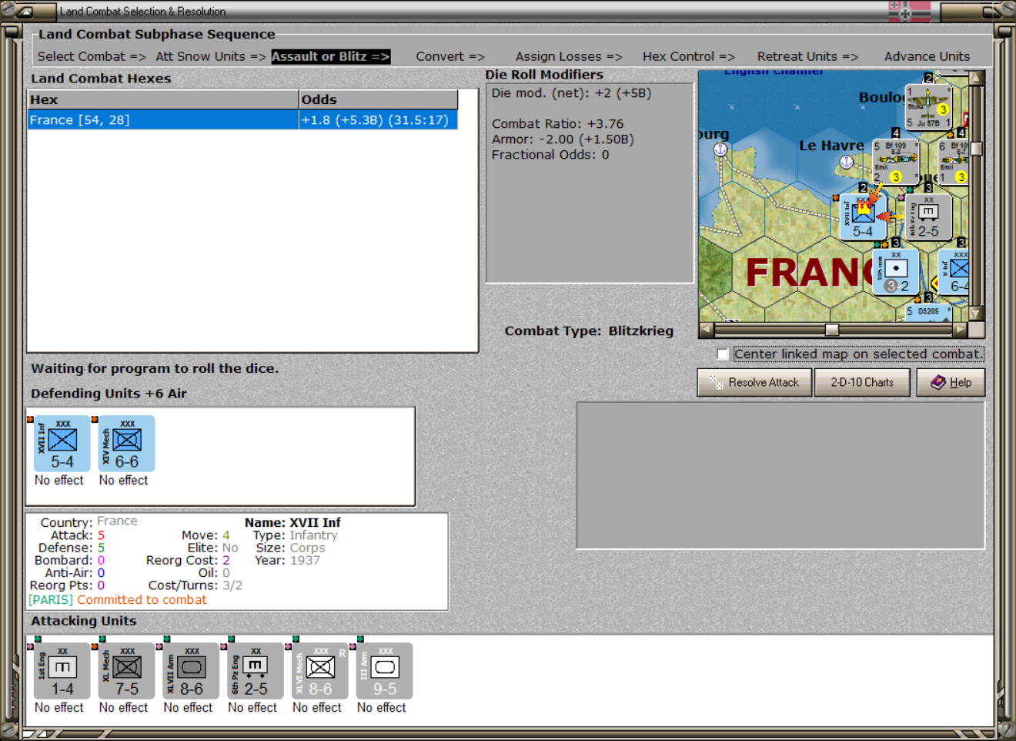Click the flag emblem in title bar

[909, 11]
